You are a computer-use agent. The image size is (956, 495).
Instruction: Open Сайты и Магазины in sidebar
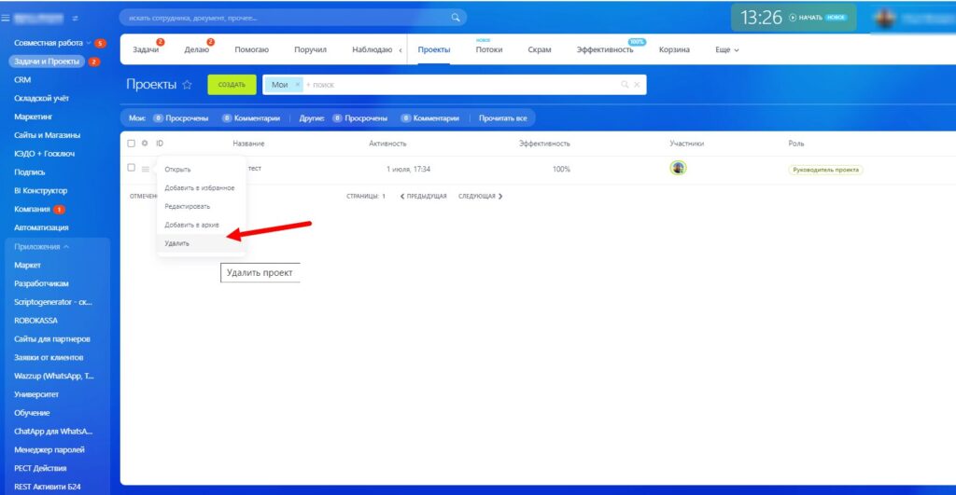[x=47, y=135]
